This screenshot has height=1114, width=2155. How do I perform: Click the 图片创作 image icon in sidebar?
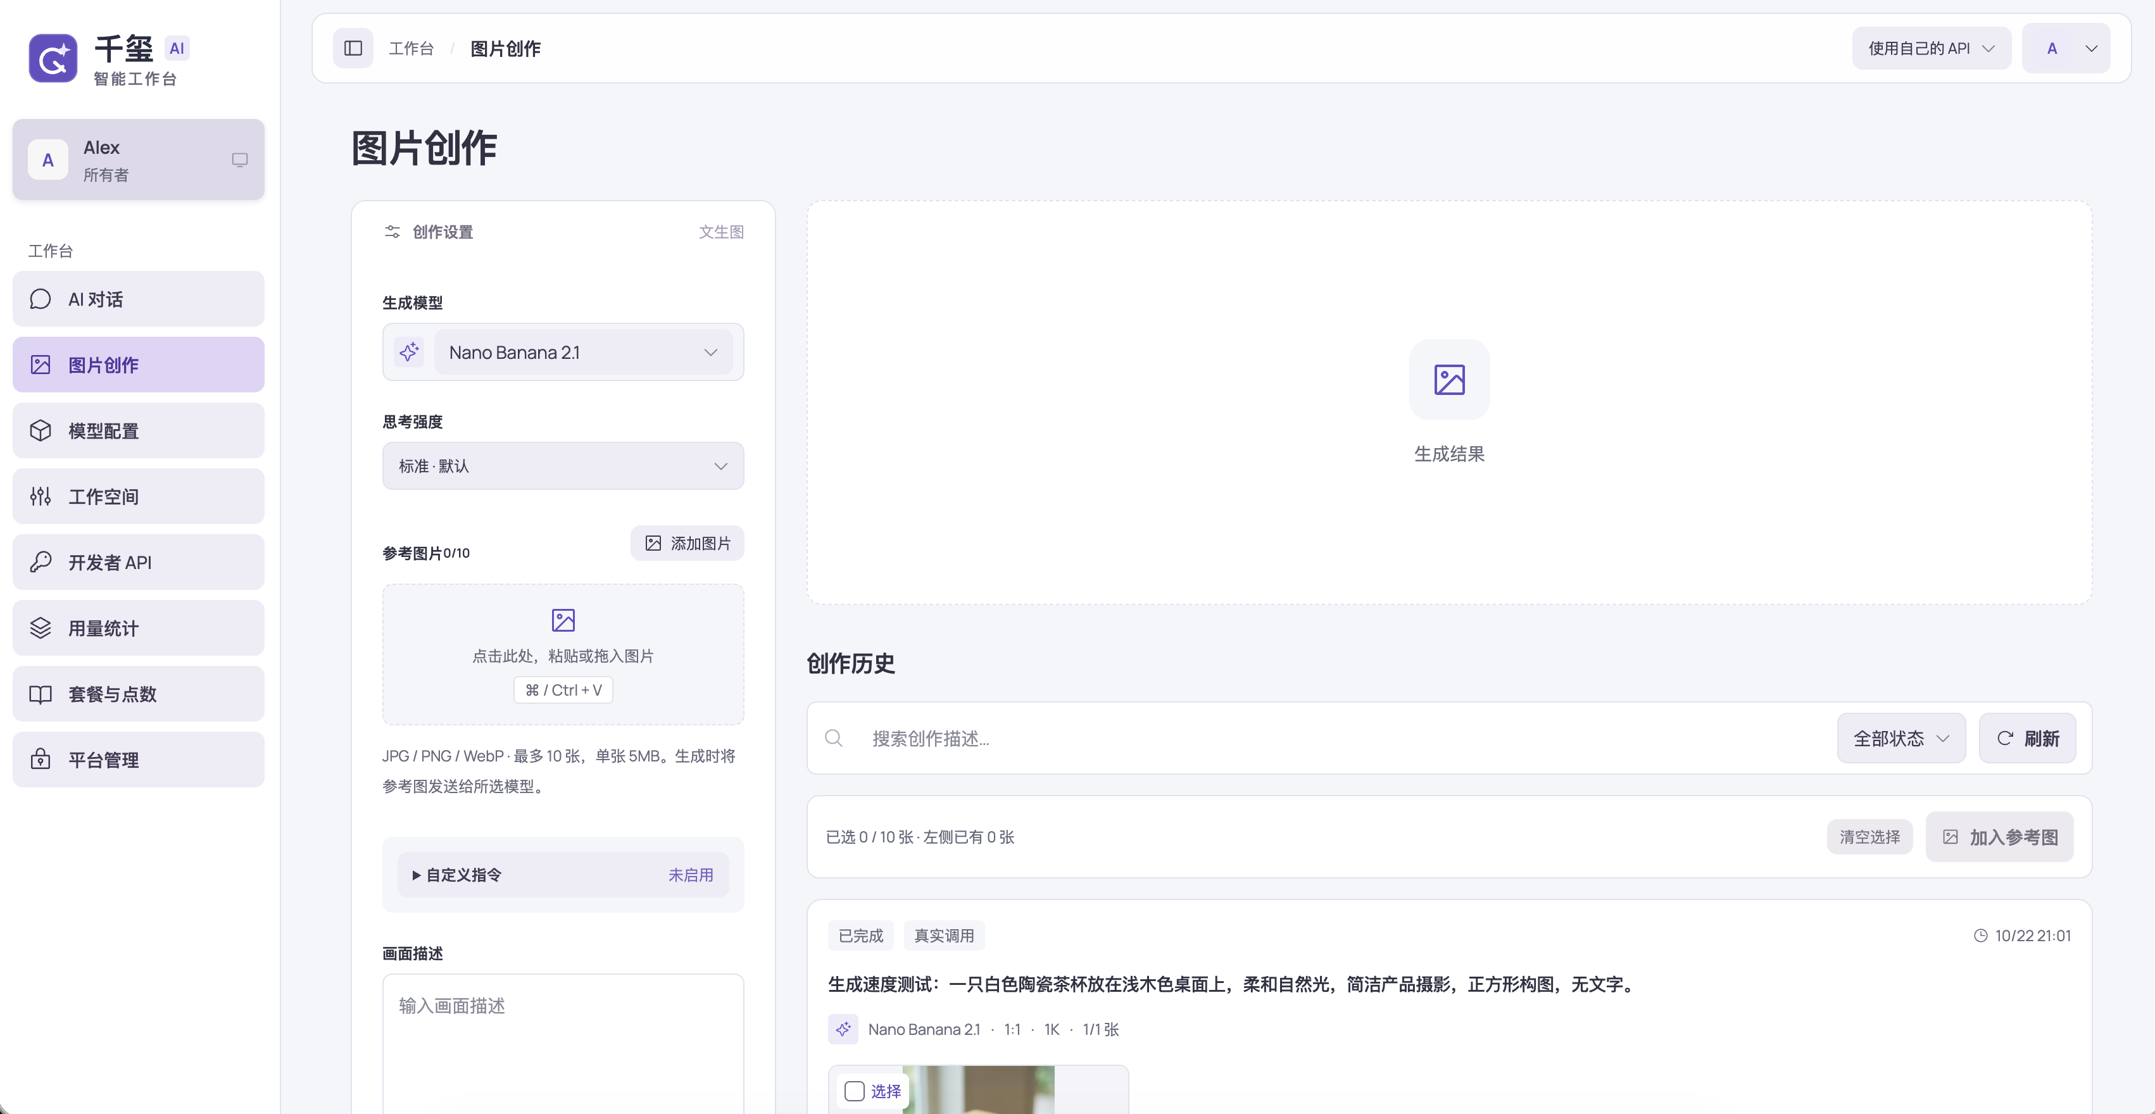point(40,365)
